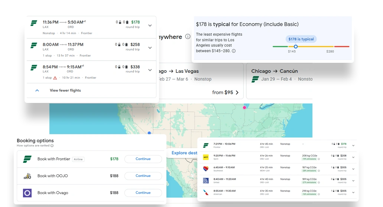Expand the American 8:55 AM flight row

click(x=353, y=193)
